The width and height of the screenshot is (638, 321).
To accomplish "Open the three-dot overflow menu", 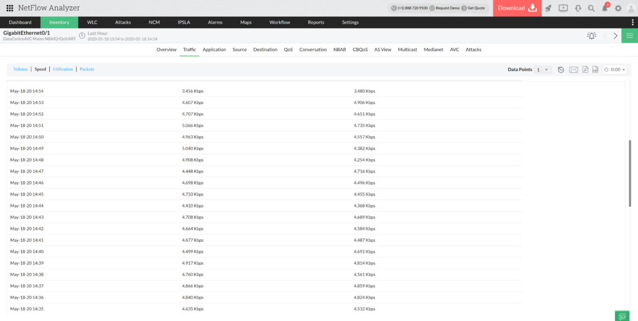I will [x=632, y=22].
